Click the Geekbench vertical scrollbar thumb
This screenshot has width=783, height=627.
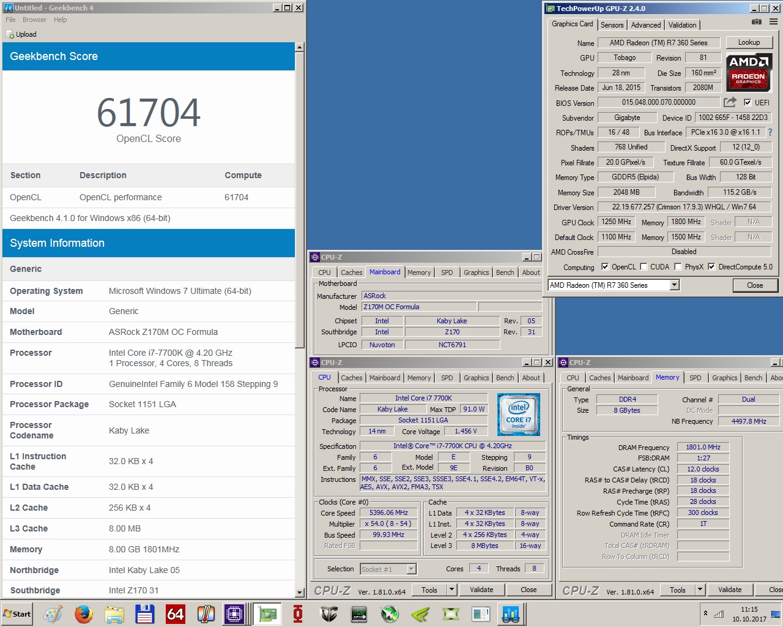[x=300, y=200]
